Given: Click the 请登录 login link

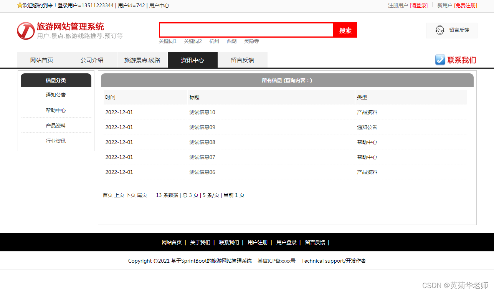Looking at the screenshot, I should click(419, 5).
